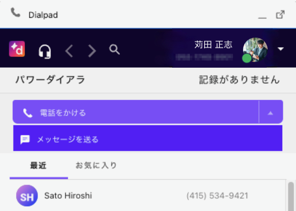The image size is (296, 211).
Task: Expand the call options arrow
Action: (x=270, y=113)
